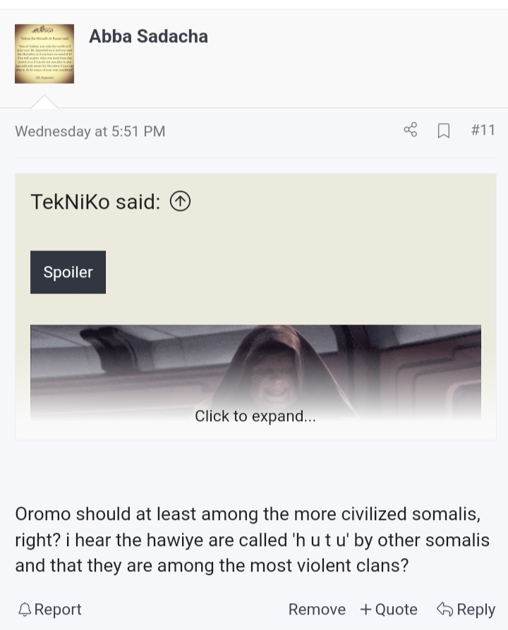Viewport: 508px width, 630px height.
Task: Reply to Abba Sadacha's post
Action: coord(466,610)
